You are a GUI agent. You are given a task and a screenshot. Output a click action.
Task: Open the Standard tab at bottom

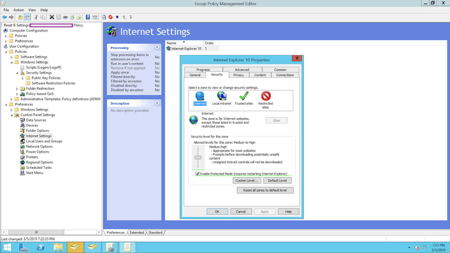tap(155, 233)
